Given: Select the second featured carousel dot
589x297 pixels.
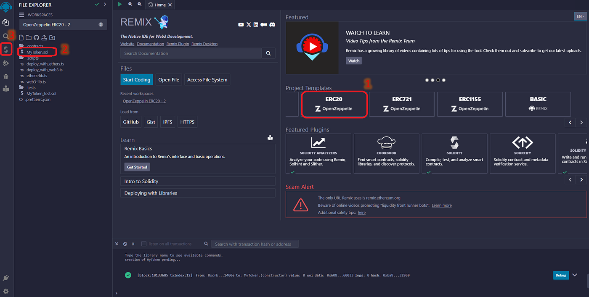Looking at the screenshot, I should click(432, 80).
